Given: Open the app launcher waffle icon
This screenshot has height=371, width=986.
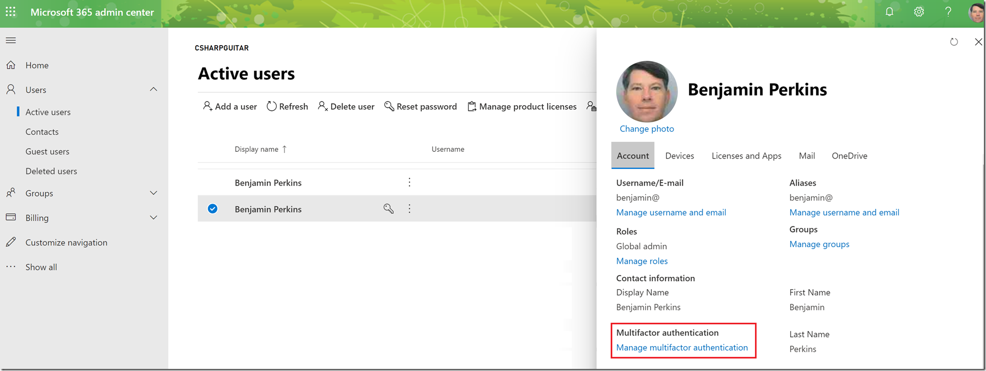Looking at the screenshot, I should coord(10,11).
